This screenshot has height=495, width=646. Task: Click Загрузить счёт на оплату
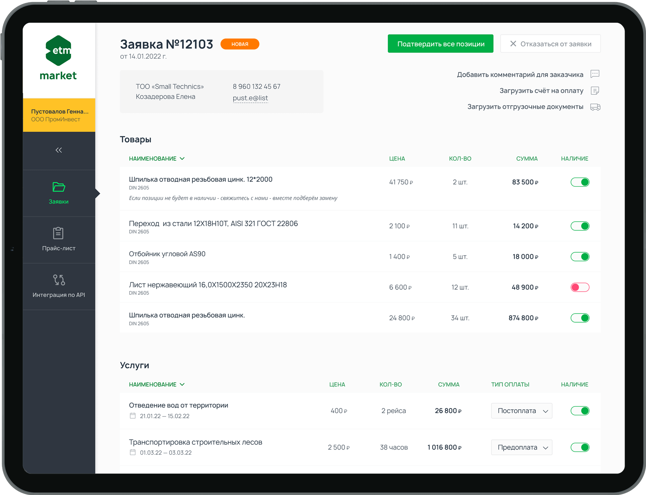coord(541,90)
